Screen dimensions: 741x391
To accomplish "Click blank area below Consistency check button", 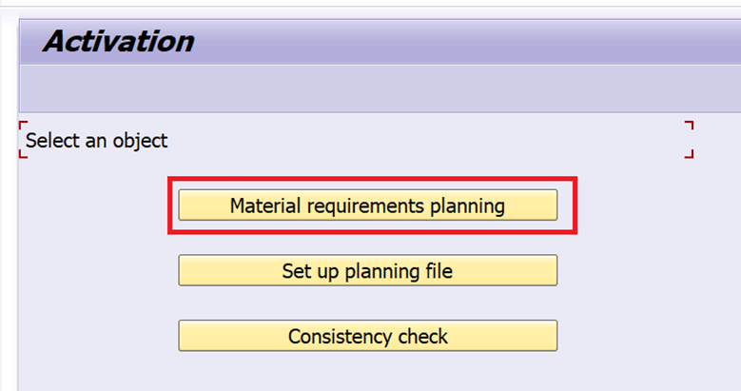I will pyautogui.click(x=367, y=373).
